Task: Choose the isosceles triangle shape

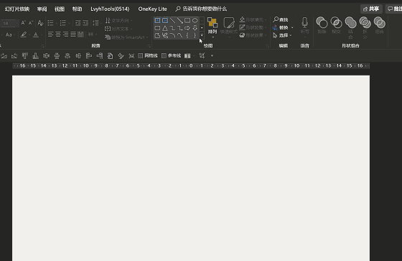Action: pos(165,28)
